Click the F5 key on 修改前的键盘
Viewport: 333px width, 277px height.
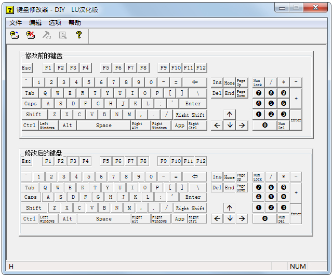tap(106, 68)
